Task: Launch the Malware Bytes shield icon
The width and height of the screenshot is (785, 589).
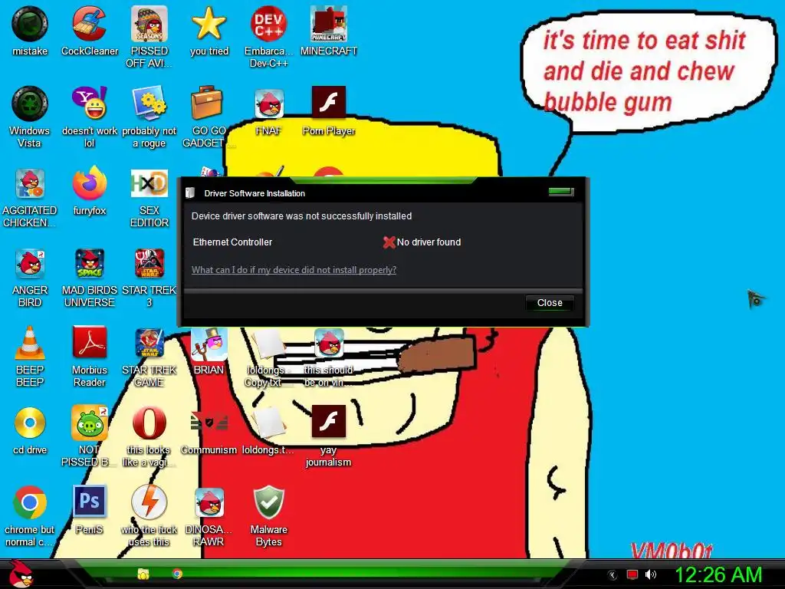Action: tap(268, 502)
